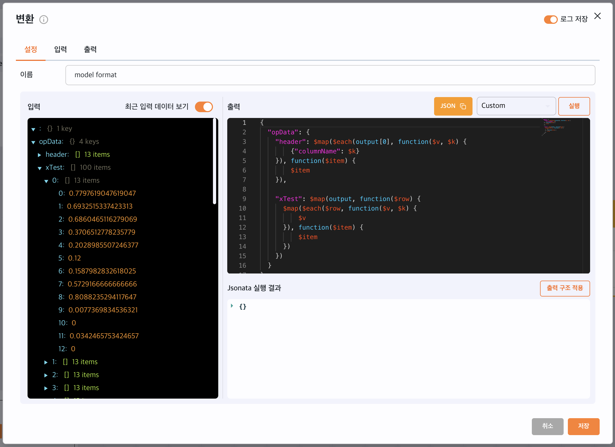This screenshot has width=615, height=447.
Task: Click the input panel vertical scrollbar
Action: tap(215, 161)
